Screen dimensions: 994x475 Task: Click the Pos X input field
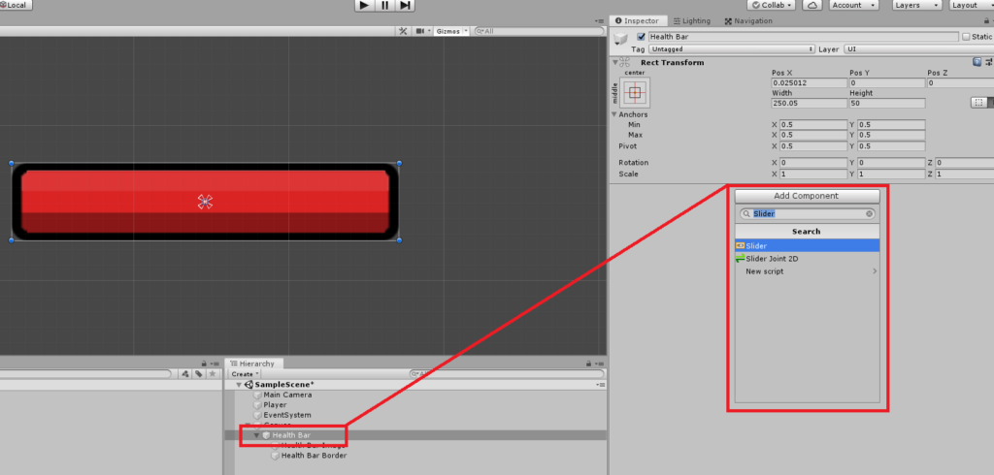tap(809, 82)
